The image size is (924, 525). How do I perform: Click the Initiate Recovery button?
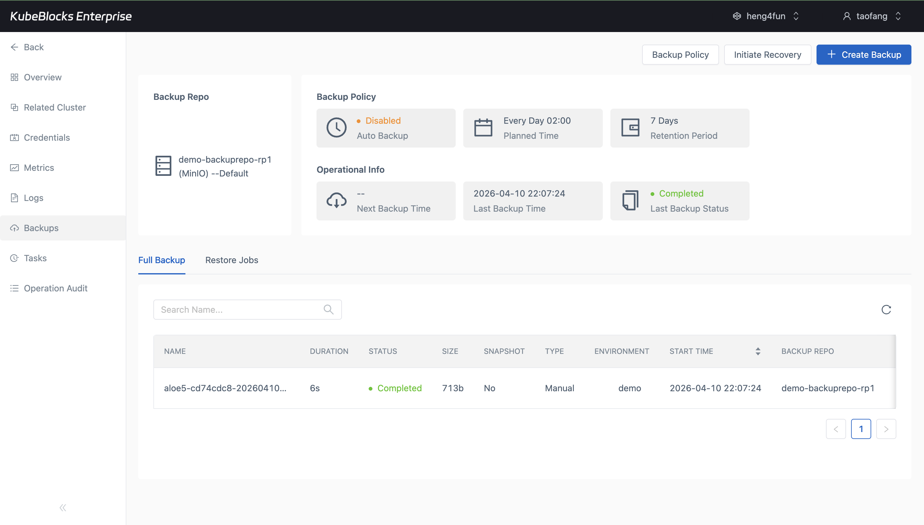(x=767, y=54)
